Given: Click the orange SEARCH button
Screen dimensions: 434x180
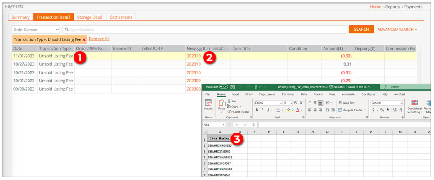Looking at the screenshot, I should (361, 30).
